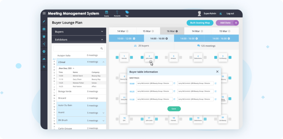Expand the Buyers panel chevron

(102, 32)
